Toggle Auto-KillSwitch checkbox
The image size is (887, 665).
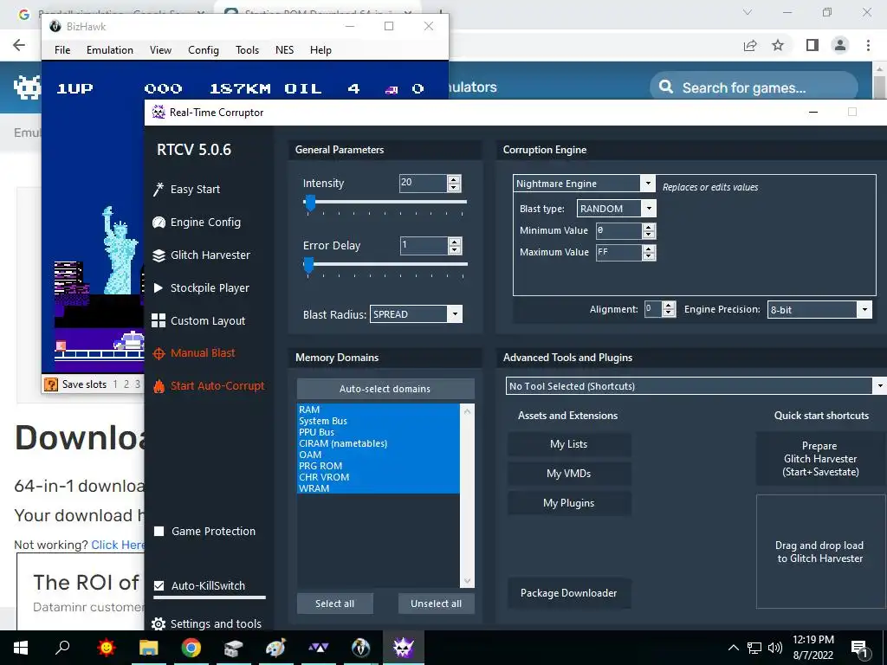click(159, 586)
